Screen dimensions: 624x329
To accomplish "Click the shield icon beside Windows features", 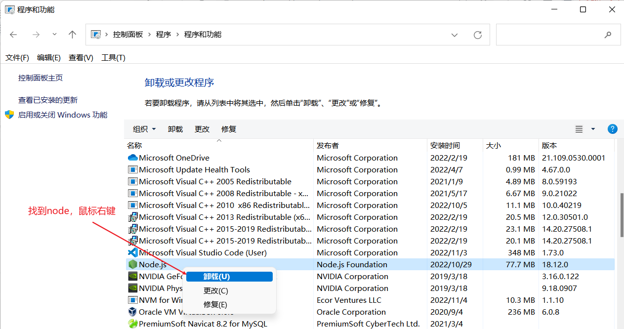I will tap(9, 115).
